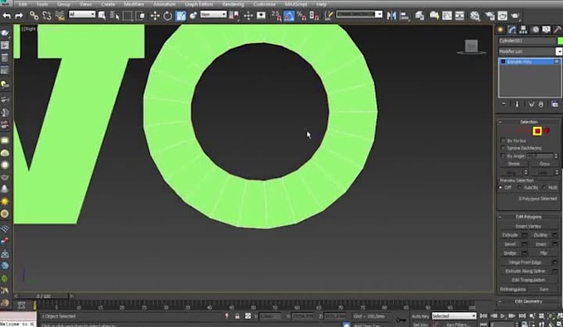The width and height of the screenshot is (563, 327).
Task: Click the Inset button
Action: pos(541,244)
